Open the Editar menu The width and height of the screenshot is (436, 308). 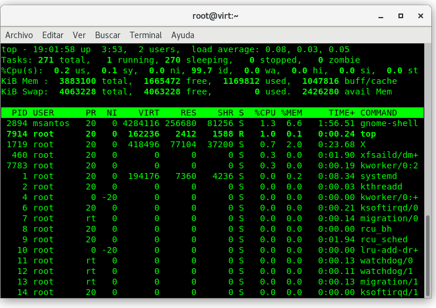tap(53, 35)
